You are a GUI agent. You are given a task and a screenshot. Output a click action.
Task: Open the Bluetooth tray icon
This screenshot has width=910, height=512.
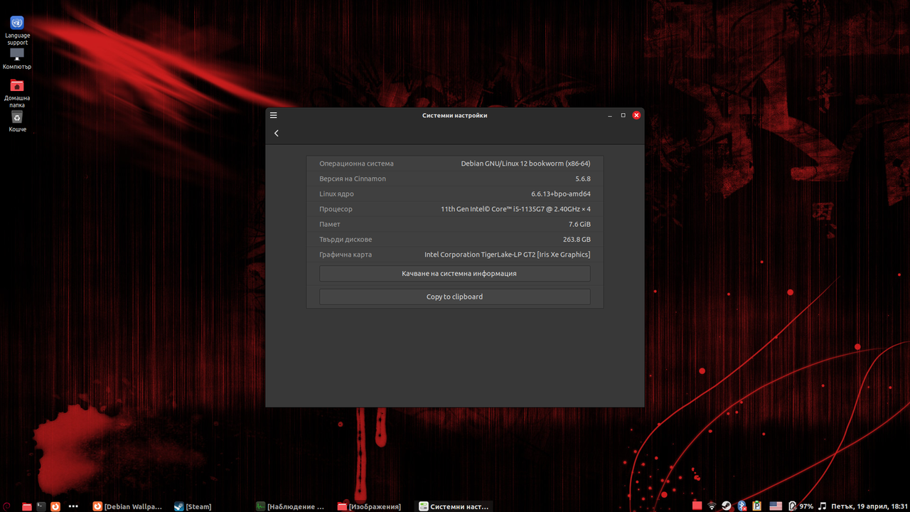742,506
